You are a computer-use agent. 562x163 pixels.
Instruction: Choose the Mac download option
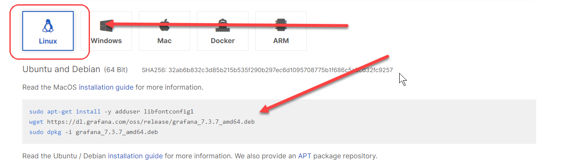164,31
